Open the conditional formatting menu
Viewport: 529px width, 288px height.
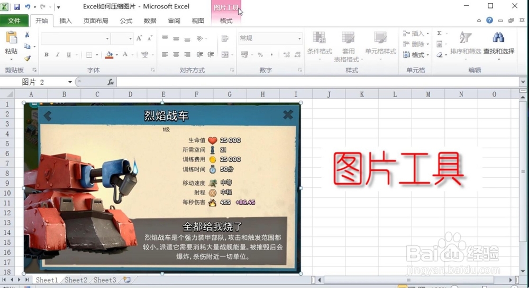tap(319, 46)
